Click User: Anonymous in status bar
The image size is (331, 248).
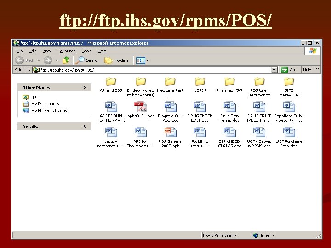click(220, 235)
